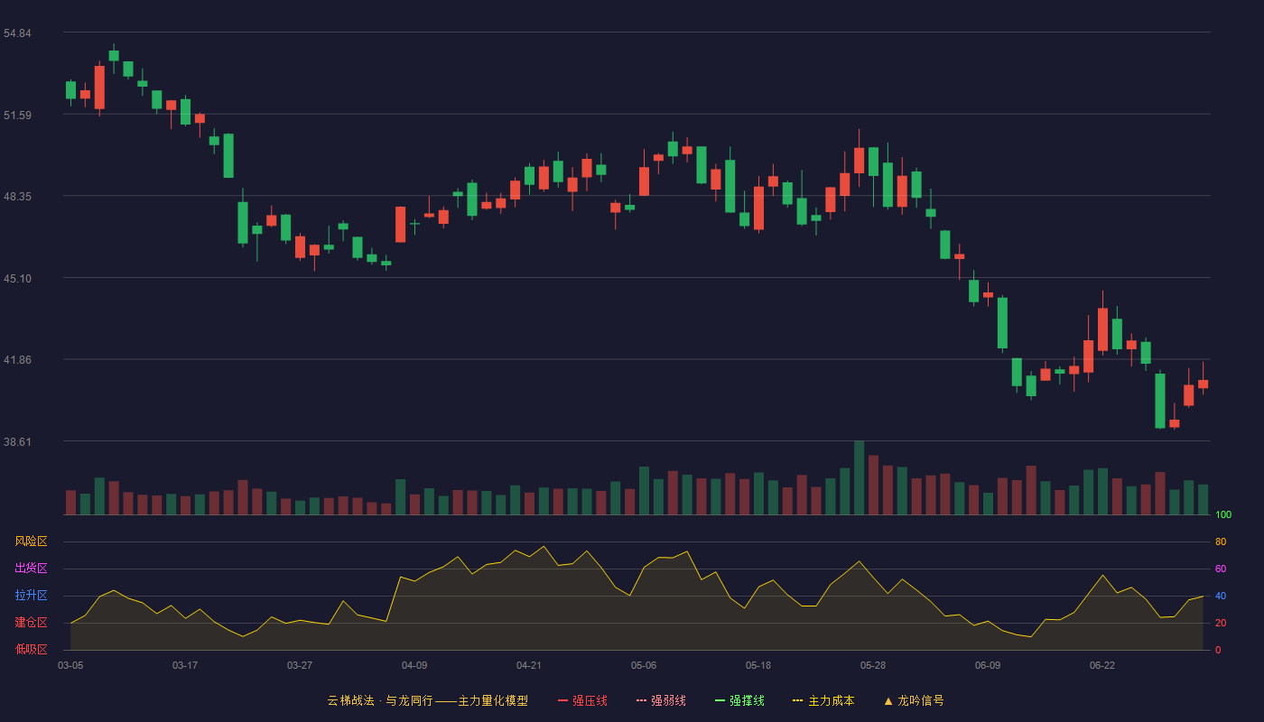
Task: Click the 03-05 date label
Action: pos(70,665)
